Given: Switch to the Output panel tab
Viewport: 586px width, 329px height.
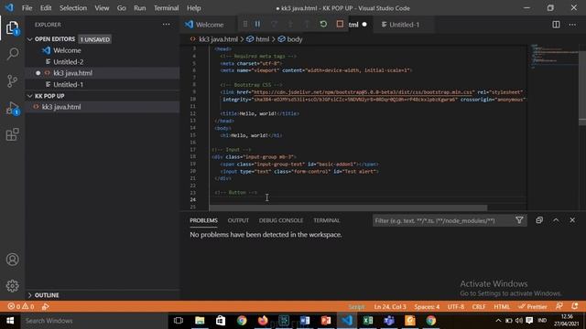Looking at the screenshot, I should [238, 220].
